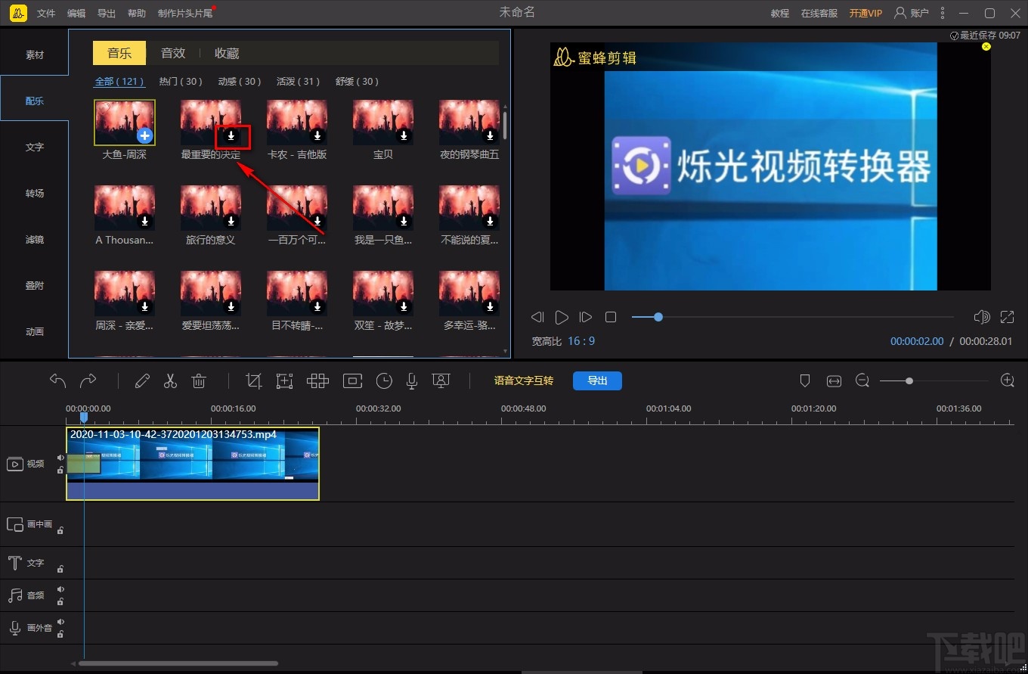Open the 文件 menu
This screenshot has height=674, width=1028.
pyautogui.click(x=46, y=14)
